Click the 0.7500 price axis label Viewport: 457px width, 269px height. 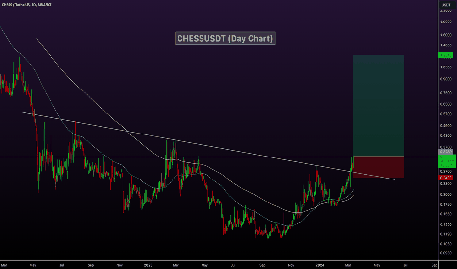[x=446, y=93]
